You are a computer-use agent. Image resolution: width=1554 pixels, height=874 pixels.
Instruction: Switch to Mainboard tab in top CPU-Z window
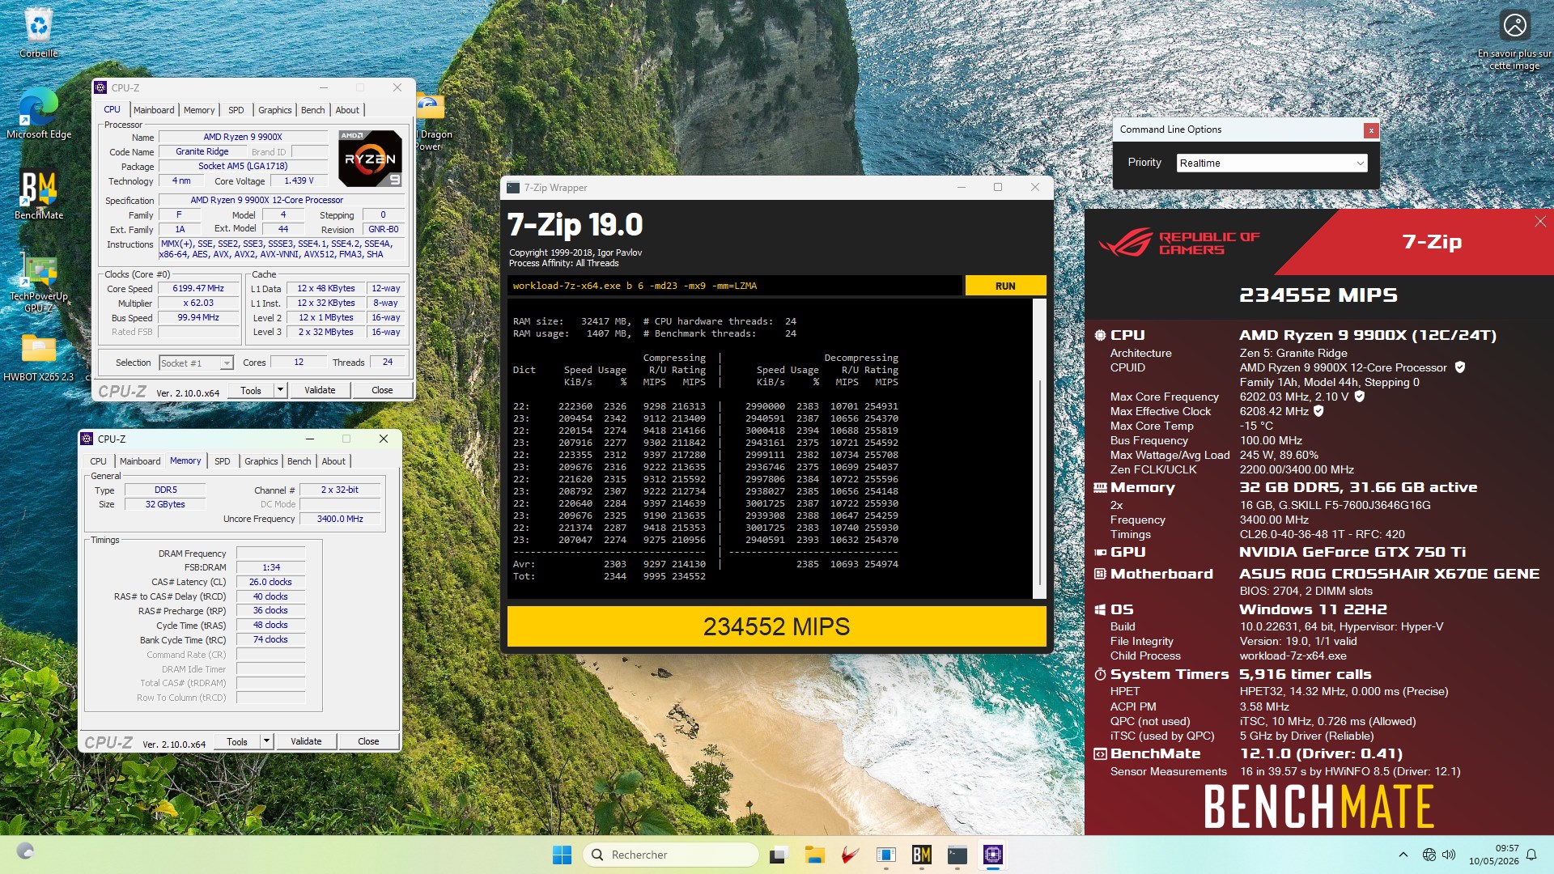point(154,110)
